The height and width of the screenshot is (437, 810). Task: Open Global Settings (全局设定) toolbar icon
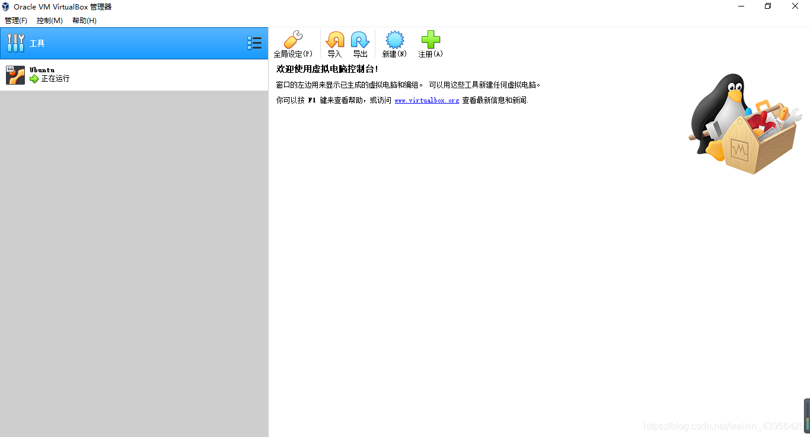click(x=293, y=40)
